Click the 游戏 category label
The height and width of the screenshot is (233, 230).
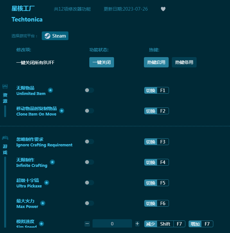coord(5,149)
